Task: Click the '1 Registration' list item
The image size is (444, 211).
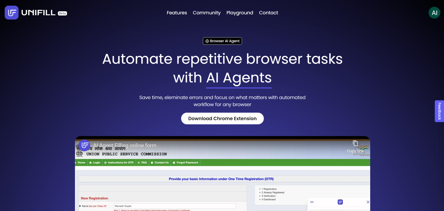Action: tap(269, 189)
